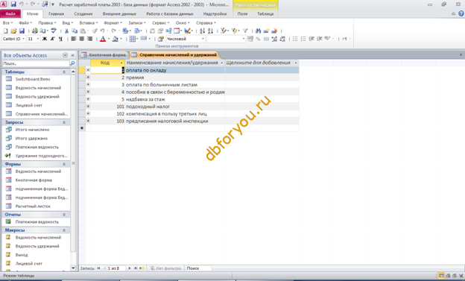Open the Справка menu
The height and width of the screenshot is (281, 465).
pos(206,23)
